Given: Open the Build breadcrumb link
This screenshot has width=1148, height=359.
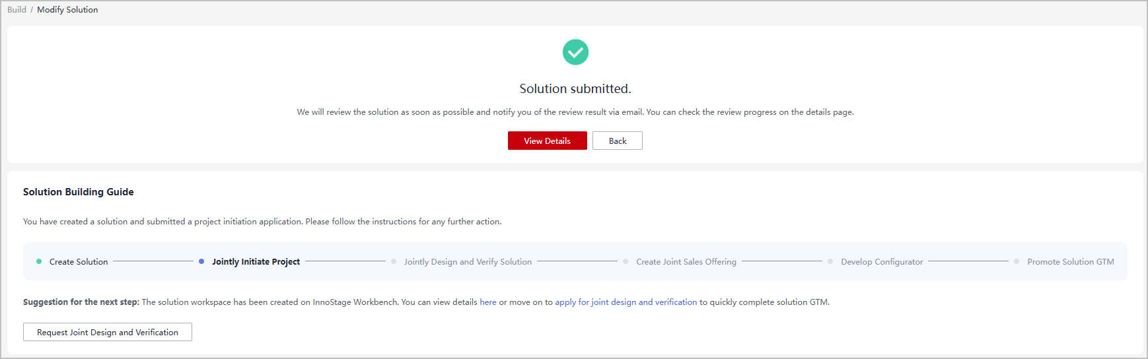Looking at the screenshot, I should pyautogui.click(x=17, y=10).
